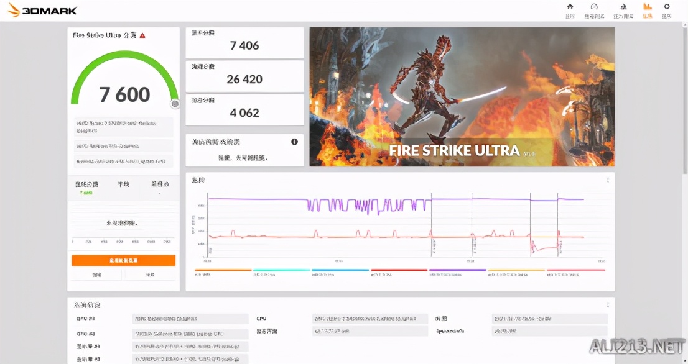Open the monitoring panel's three-dot menu
Image resolution: width=688 pixels, height=364 pixels.
pyautogui.click(x=608, y=180)
